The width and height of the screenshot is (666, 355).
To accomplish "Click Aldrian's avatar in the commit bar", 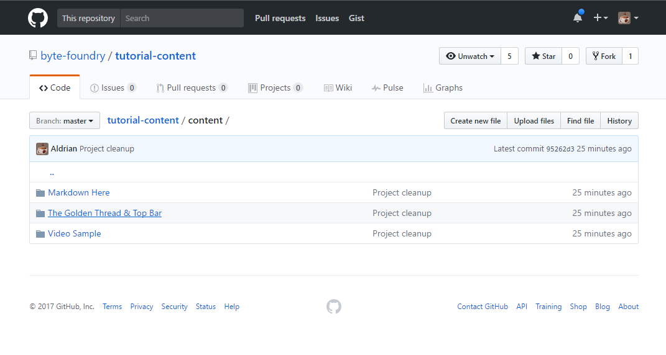I will tap(42, 149).
